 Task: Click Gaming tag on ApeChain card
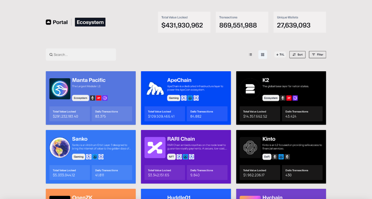174,98
